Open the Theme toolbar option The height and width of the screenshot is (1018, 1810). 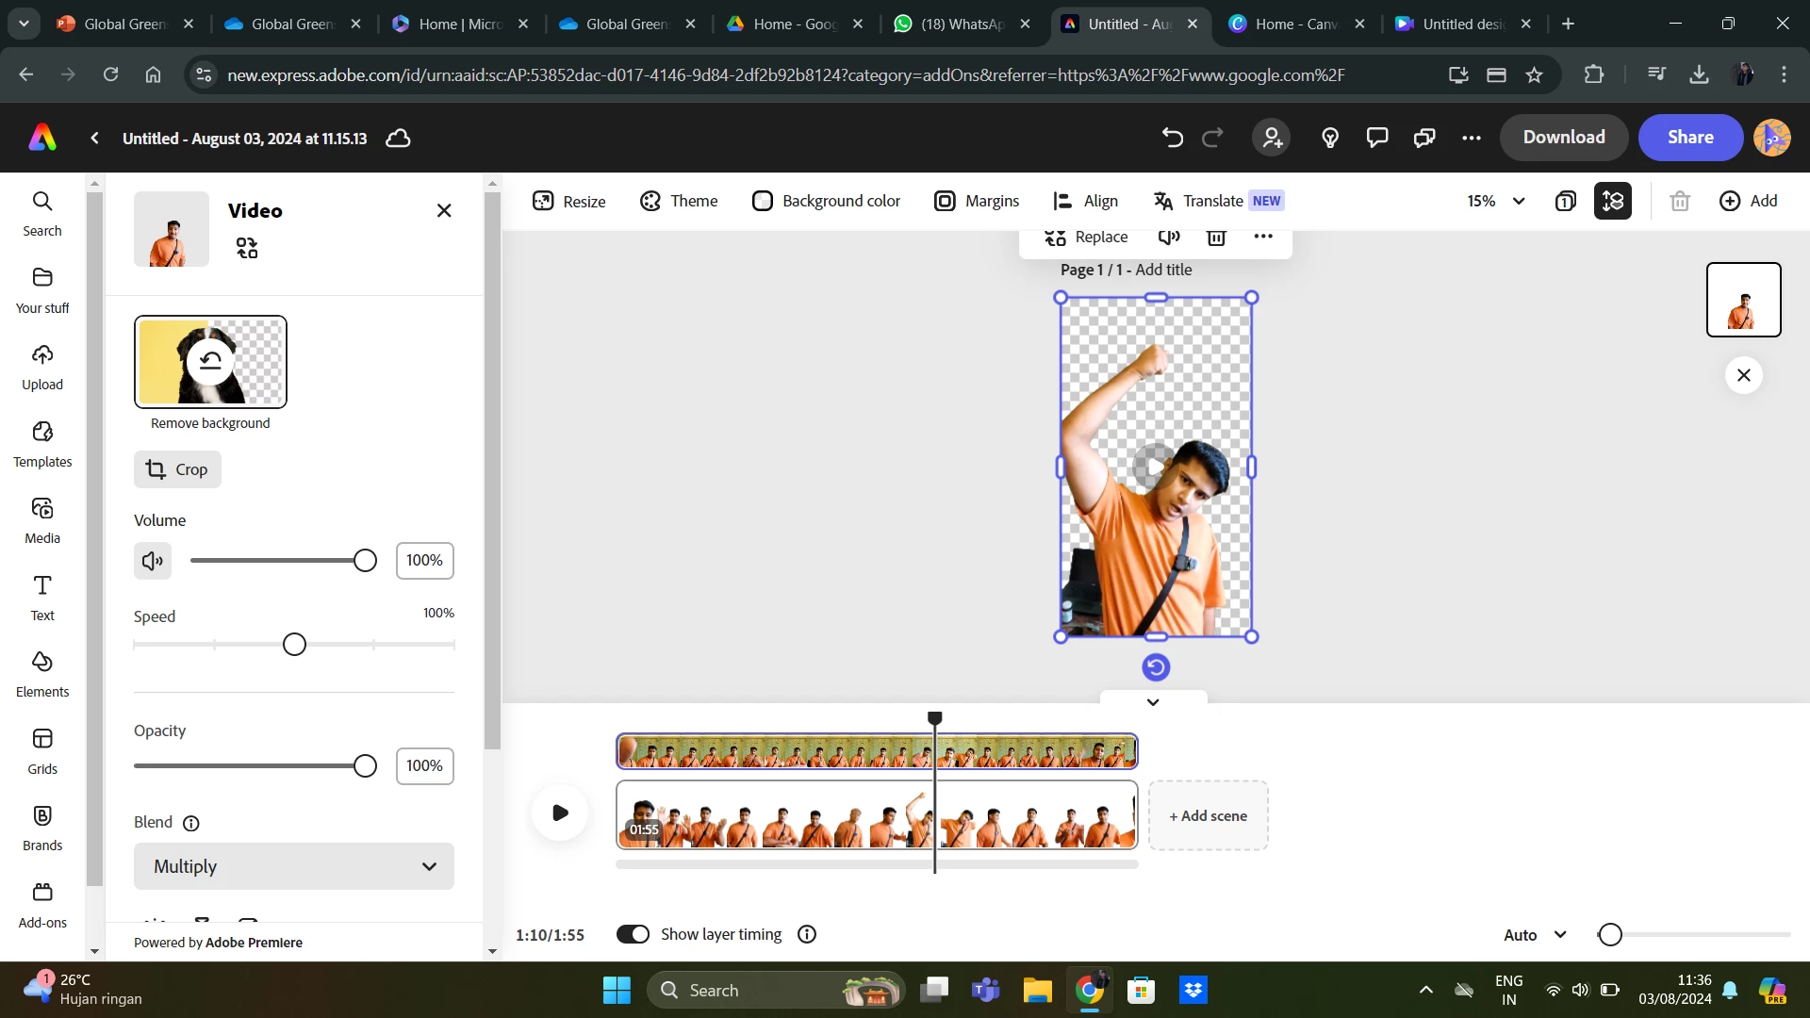coord(679,201)
